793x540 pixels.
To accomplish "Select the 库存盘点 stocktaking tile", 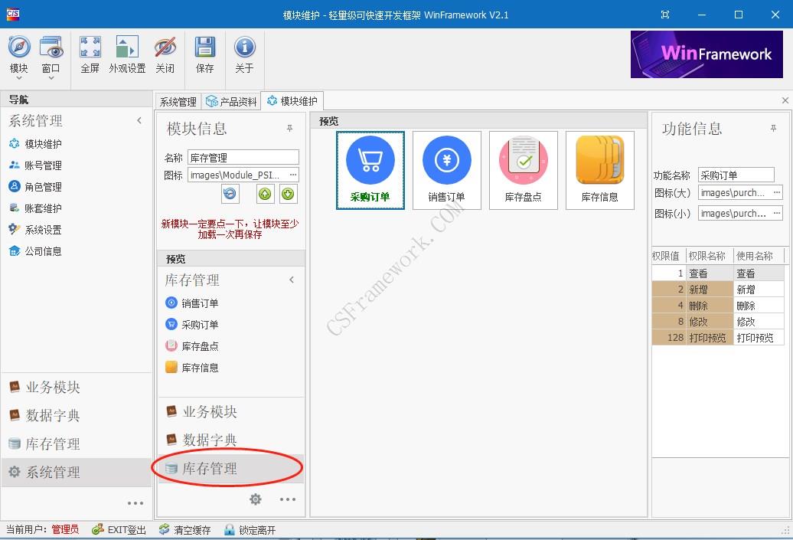I will (523, 169).
